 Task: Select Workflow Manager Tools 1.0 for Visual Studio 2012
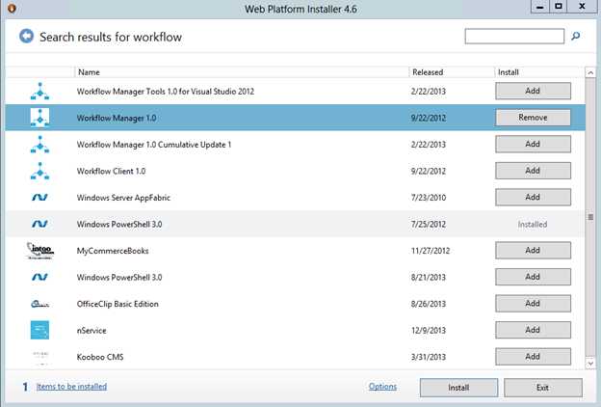(166, 92)
